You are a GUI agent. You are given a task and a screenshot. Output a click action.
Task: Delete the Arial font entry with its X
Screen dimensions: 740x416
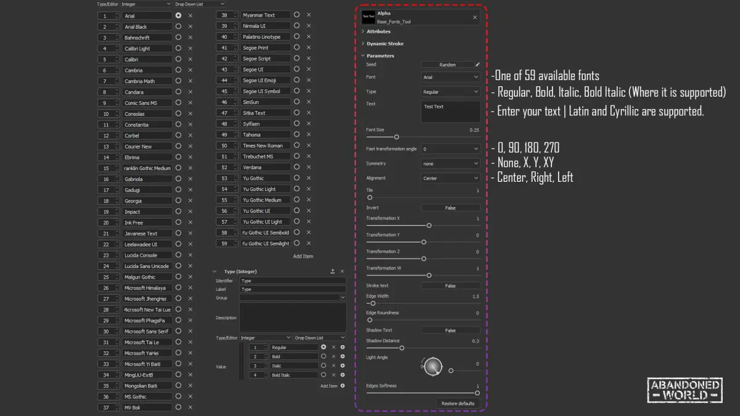tap(190, 15)
